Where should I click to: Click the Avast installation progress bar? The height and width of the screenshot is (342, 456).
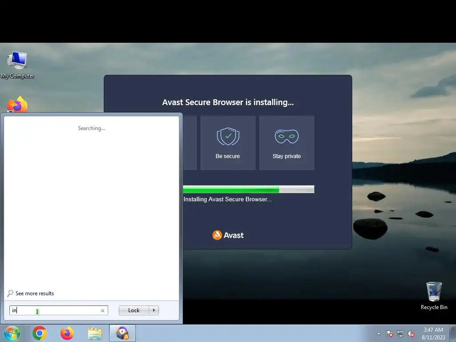pyautogui.click(x=248, y=189)
